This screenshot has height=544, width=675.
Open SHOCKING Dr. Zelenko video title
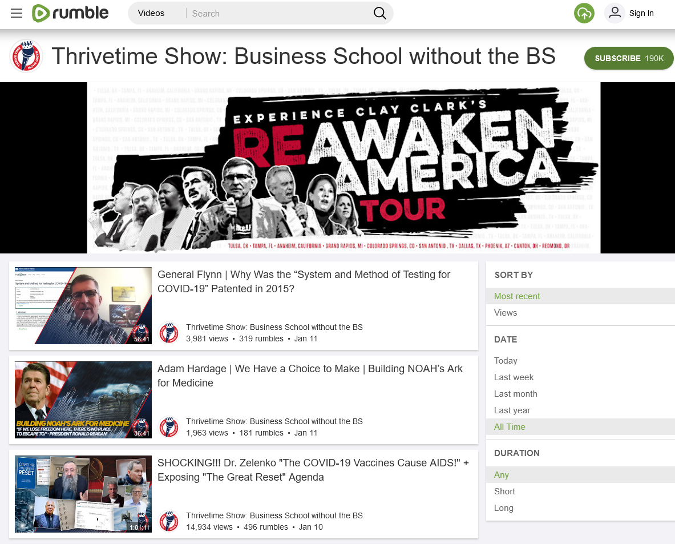pyautogui.click(x=313, y=470)
